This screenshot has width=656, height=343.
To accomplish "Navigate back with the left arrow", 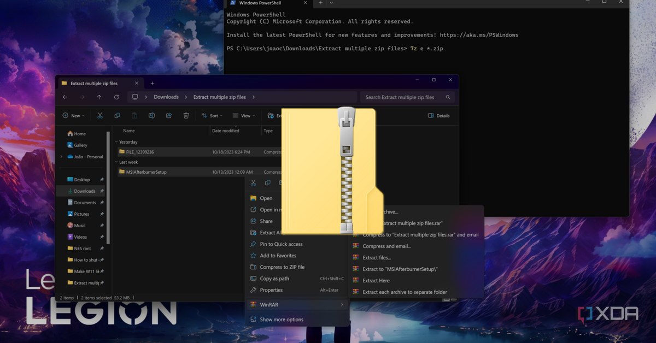I will point(65,97).
